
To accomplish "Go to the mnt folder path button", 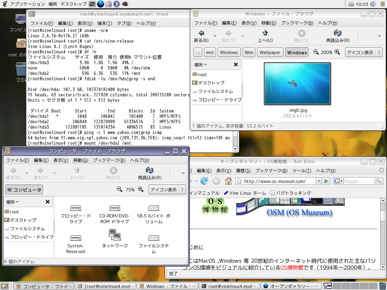I will [x=210, y=52].
